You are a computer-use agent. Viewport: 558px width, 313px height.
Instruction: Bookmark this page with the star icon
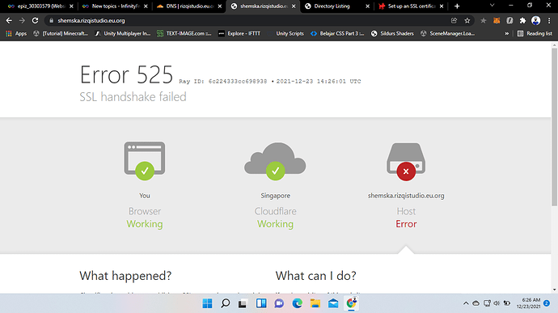(x=467, y=21)
